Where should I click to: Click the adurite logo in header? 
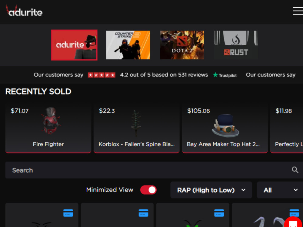pos(24,11)
